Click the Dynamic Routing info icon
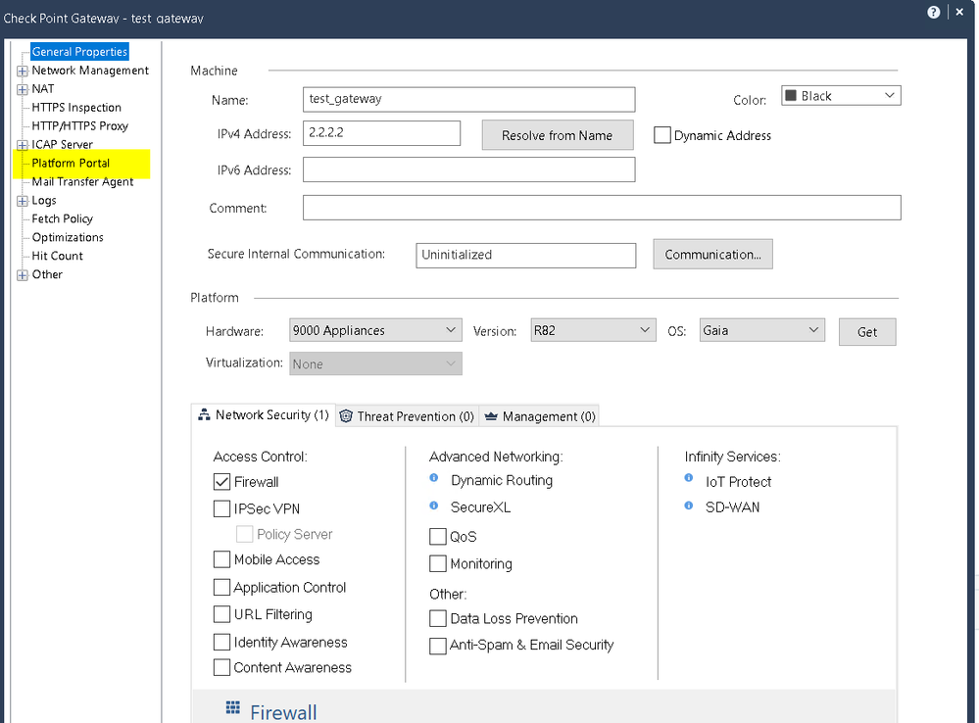Screen dimensions: 979x723 [434, 478]
